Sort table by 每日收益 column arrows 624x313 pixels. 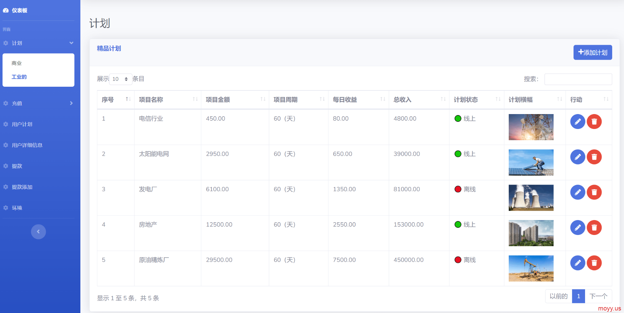(383, 99)
